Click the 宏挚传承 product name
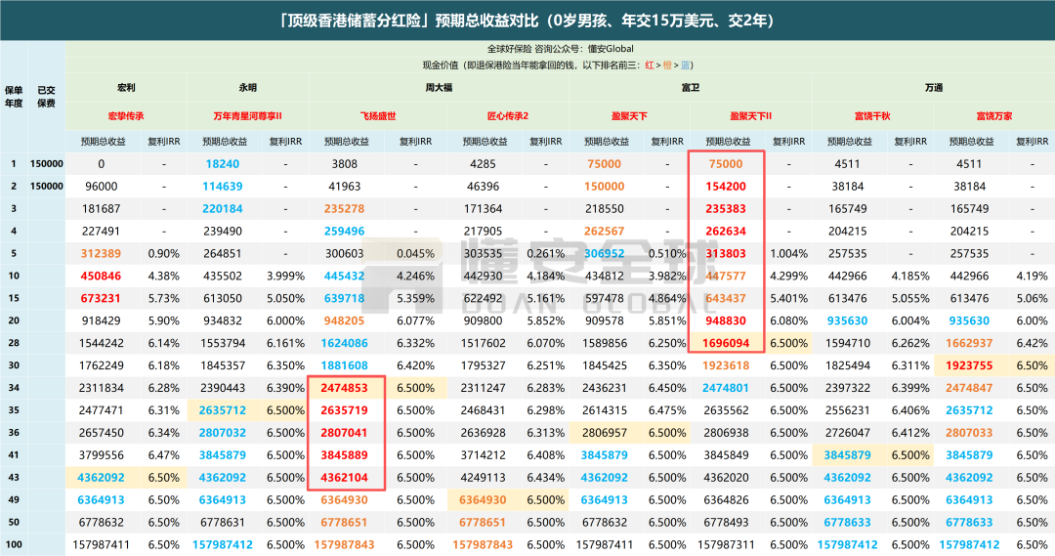 click(126, 115)
